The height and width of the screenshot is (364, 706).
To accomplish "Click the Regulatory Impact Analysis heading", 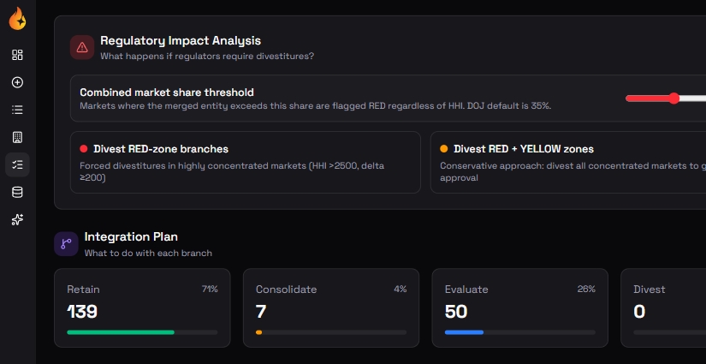I will click(x=181, y=40).
